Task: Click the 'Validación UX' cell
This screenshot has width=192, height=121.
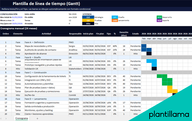Action: click(x=46, y=69)
